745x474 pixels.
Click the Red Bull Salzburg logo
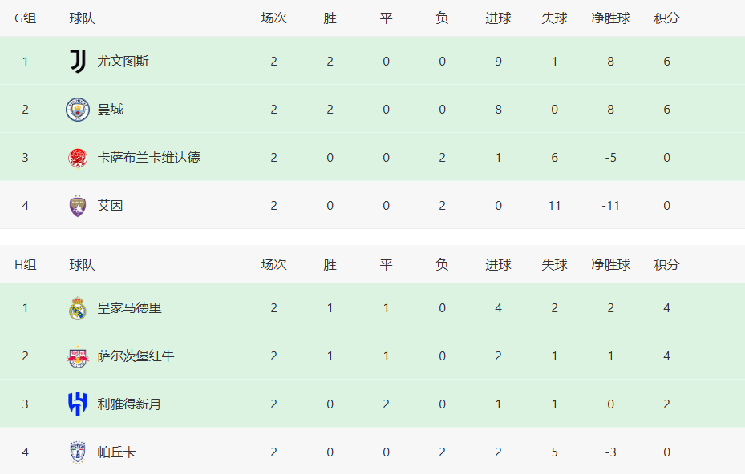[x=78, y=356]
